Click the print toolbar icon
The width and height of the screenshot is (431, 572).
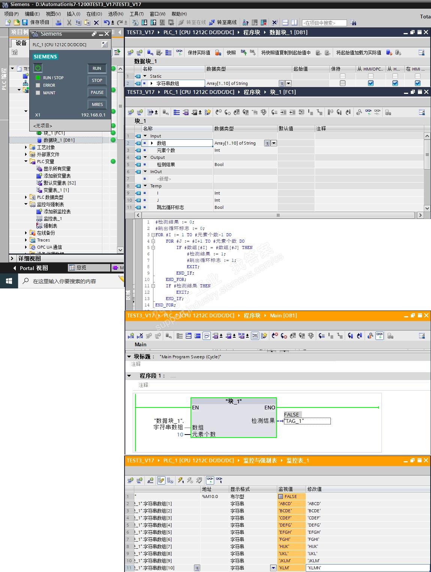[58, 23]
